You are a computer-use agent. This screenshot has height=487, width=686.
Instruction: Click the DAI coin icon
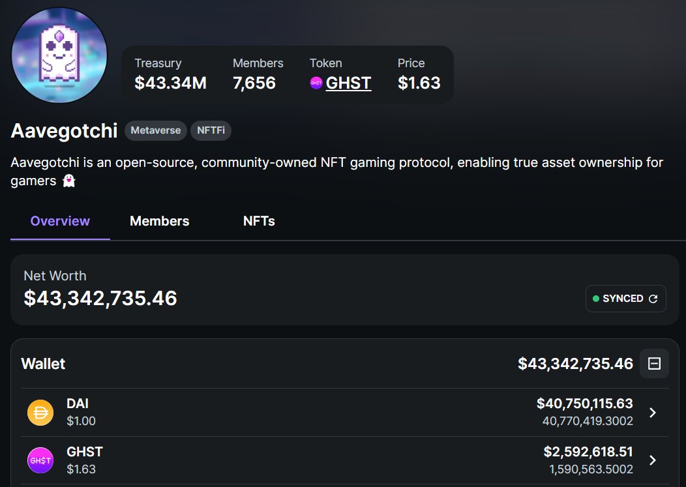coord(40,413)
